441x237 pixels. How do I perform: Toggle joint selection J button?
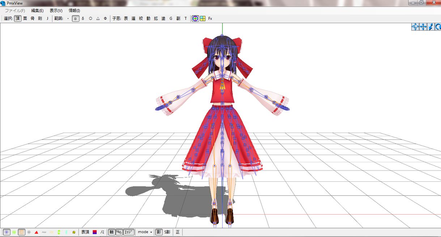[47, 18]
